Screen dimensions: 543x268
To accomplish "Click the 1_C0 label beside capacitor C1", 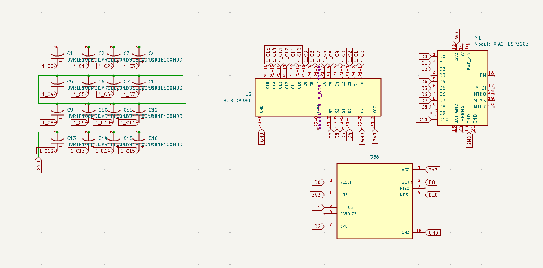I will tap(48, 66).
